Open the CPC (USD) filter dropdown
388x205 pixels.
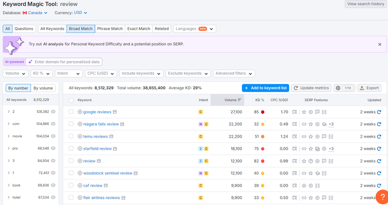point(101,74)
